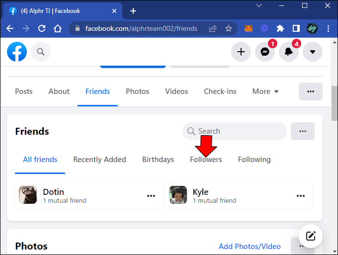Viewport: 338px width, 255px height.
Task: Open the Facebook search magnifier
Action: pyautogui.click(x=41, y=52)
